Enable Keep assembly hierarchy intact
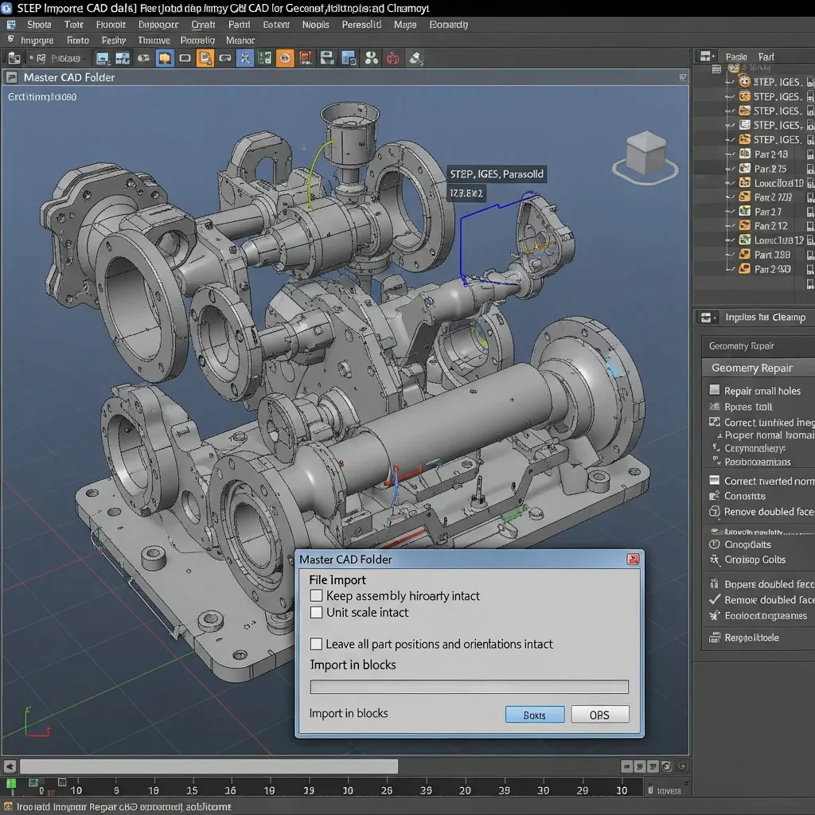Image resolution: width=815 pixels, height=815 pixels. pos(317,595)
